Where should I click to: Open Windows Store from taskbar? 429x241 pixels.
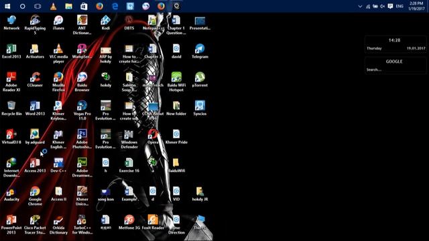(x=84, y=6)
